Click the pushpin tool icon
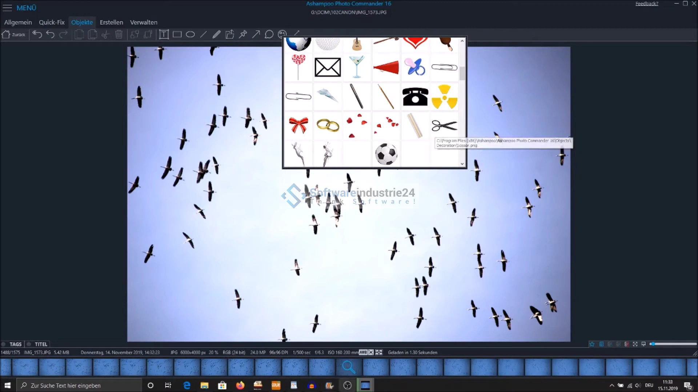Screen dimensions: 698x392 coord(243,34)
